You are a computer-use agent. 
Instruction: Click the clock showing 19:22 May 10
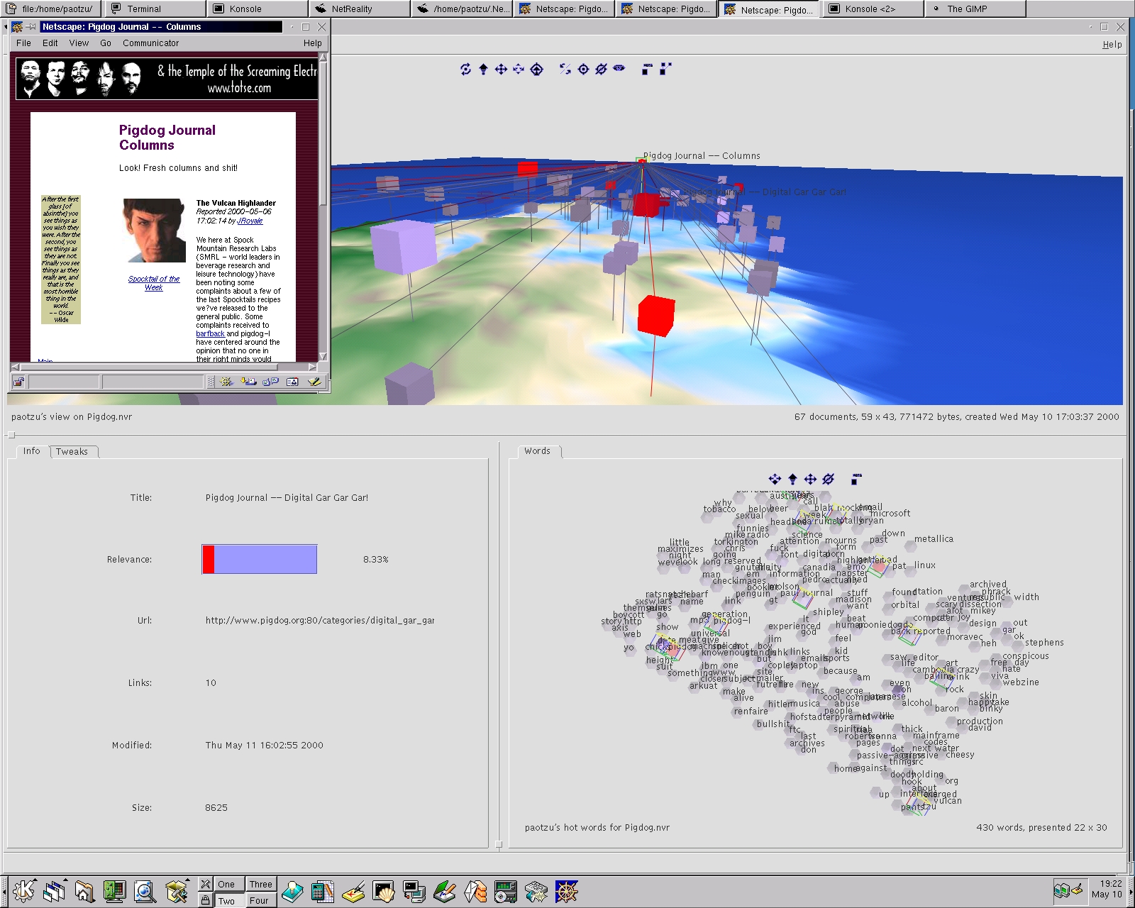tap(1107, 890)
